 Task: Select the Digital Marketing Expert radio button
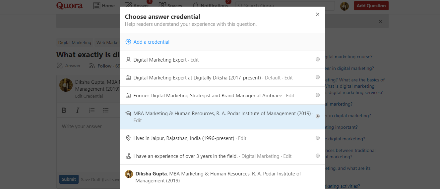[318, 60]
